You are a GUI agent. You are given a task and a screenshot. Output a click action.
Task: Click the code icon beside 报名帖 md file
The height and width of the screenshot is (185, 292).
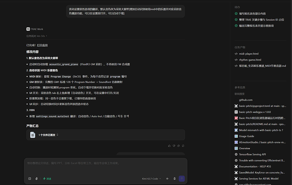click(x=236, y=66)
